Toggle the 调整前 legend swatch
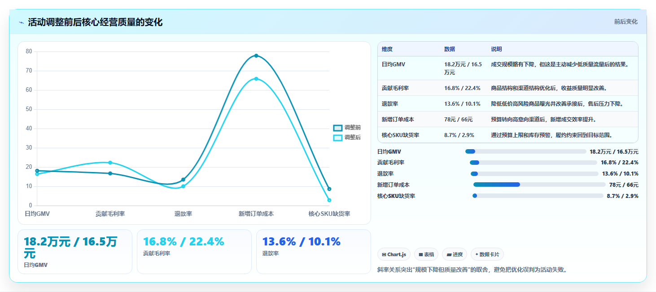Screen dimensions: 656x292 click(337, 128)
